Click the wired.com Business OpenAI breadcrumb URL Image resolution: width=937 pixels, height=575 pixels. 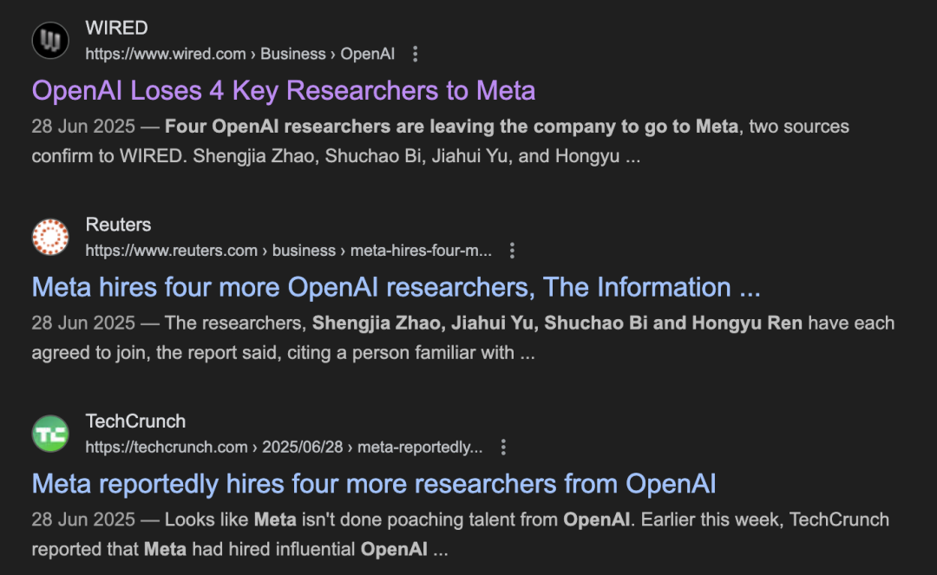[239, 54]
